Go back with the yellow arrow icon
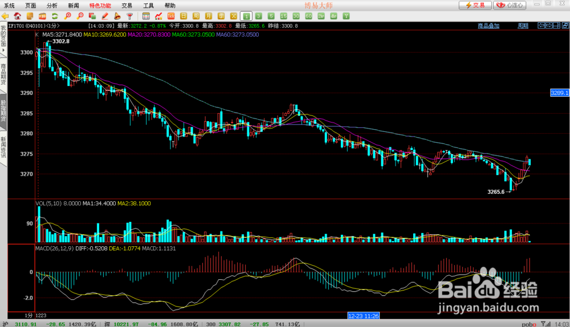The height and width of the screenshot is (327, 570). [5, 16]
